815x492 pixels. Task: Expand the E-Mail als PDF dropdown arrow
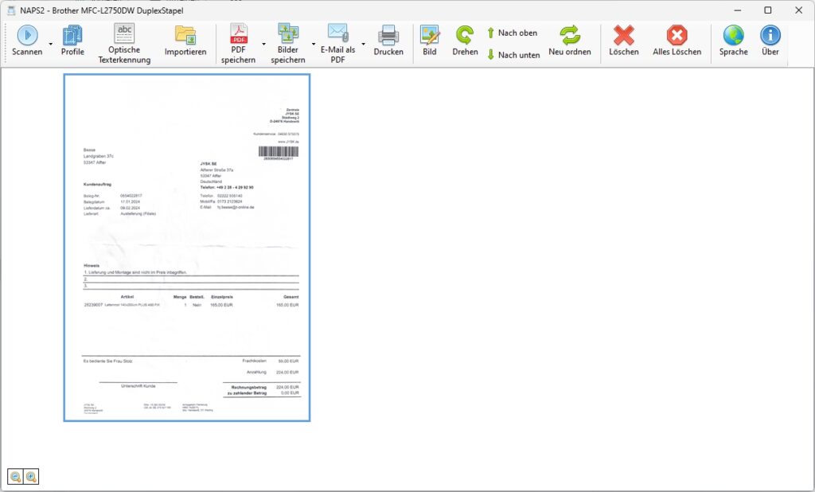(363, 44)
